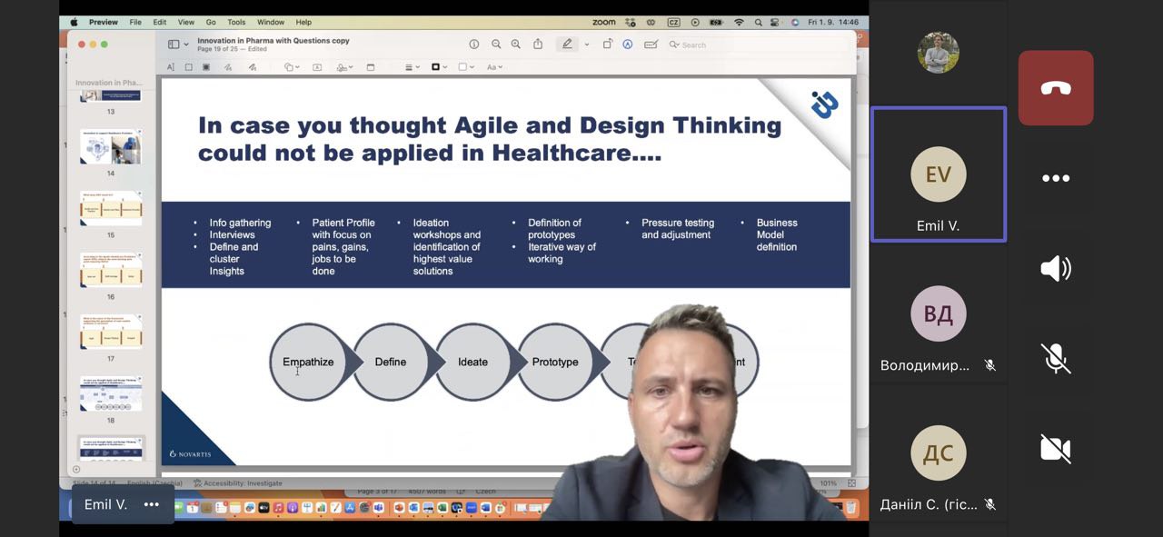Zoom in using the magnifier plus icon
Image resolution: width=1163 pixels, height=537 pixels.
[516, 45]
